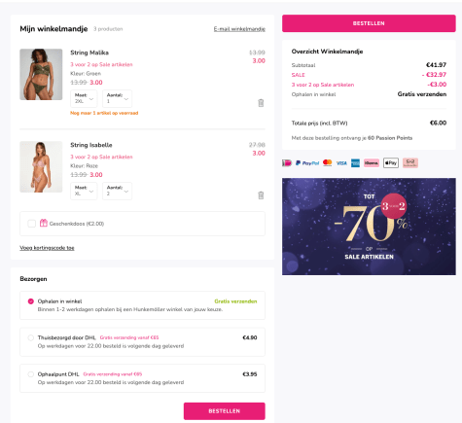462x423 pixels.
Task: Click the Mastercard payment icon
Action: coord(328,162)
